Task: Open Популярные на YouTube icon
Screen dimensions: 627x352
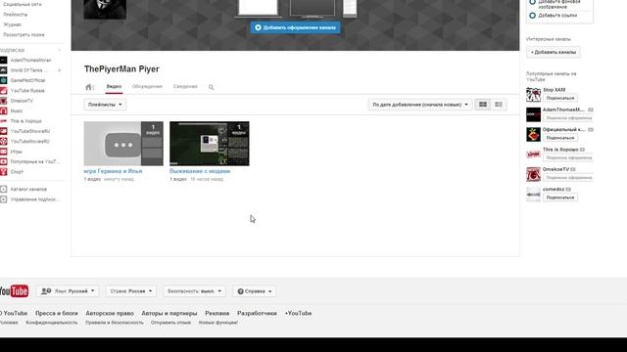Action: (4, 161)
